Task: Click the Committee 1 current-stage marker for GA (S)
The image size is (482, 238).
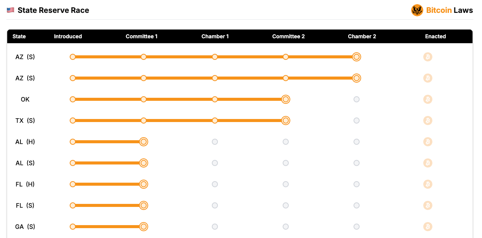Action: 143,227
